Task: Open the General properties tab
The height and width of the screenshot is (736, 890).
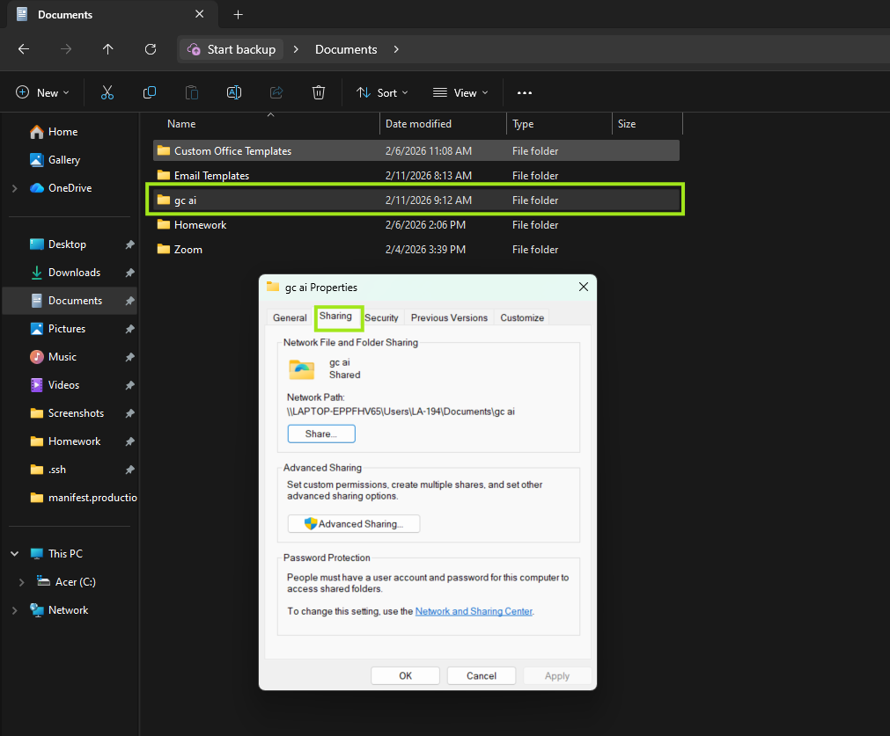Action: (290, 317)
